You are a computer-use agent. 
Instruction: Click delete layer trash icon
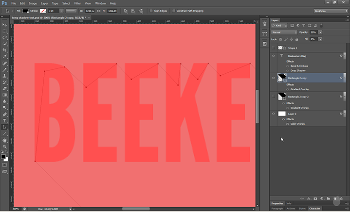coord(341,198)
